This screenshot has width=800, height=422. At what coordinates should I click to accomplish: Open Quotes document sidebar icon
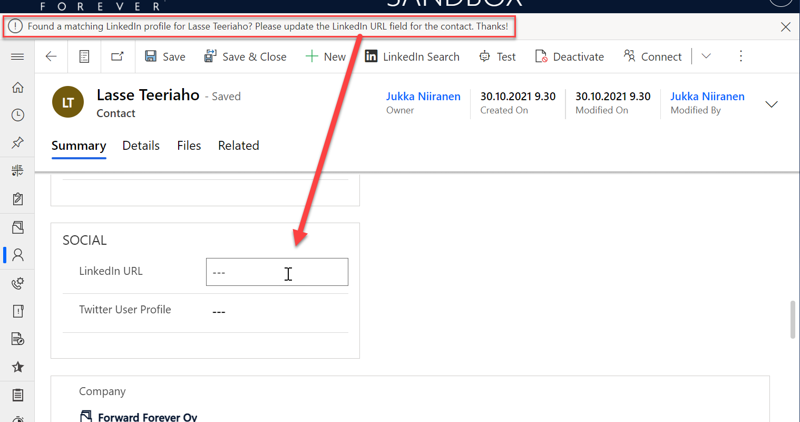18,339
